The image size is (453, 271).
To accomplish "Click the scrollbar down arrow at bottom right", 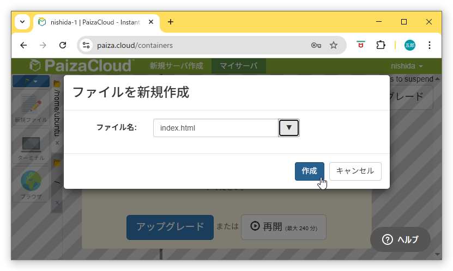I will coord(437,254).
